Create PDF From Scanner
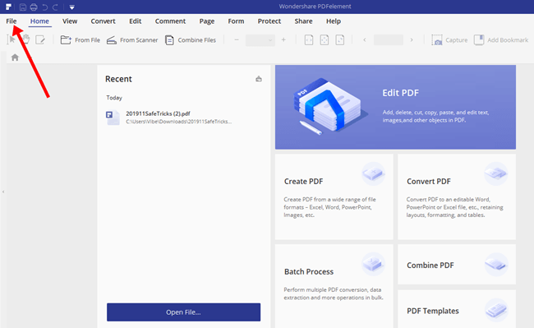The height and width of the screenshot is (328, 534). pos(132,40)
